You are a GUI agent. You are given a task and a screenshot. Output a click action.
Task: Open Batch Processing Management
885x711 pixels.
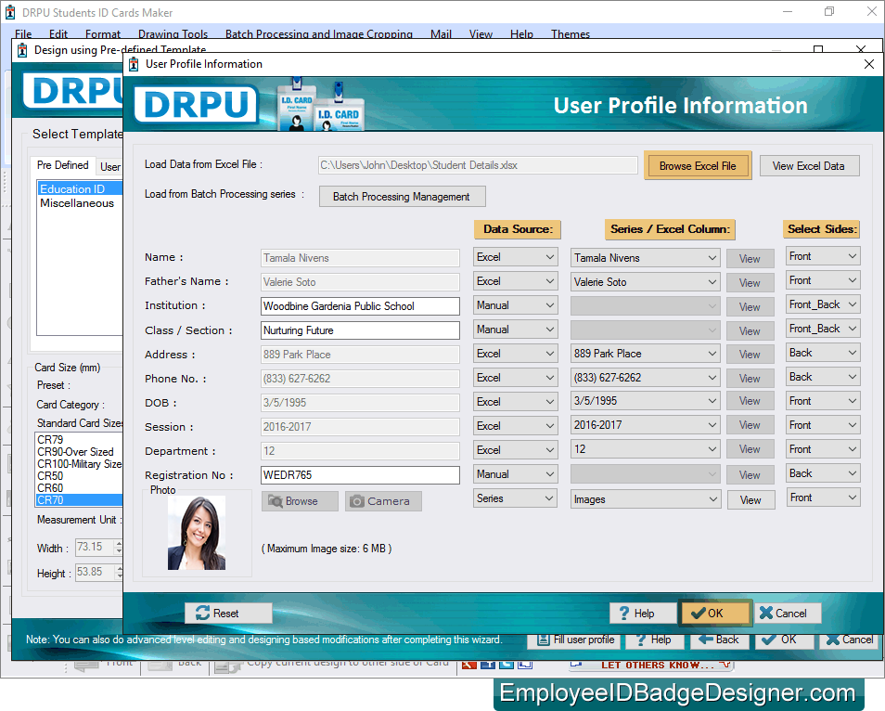point(402,197)
